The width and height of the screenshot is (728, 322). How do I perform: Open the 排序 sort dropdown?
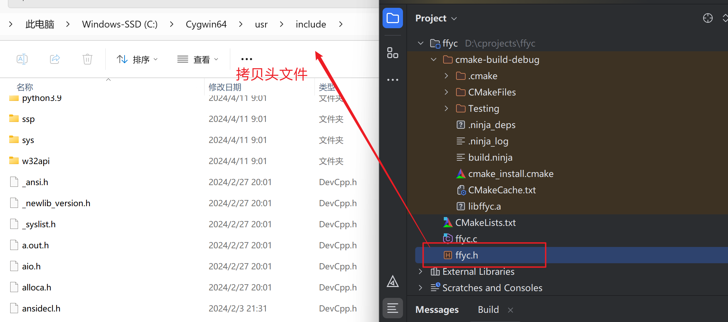(137, 59)
